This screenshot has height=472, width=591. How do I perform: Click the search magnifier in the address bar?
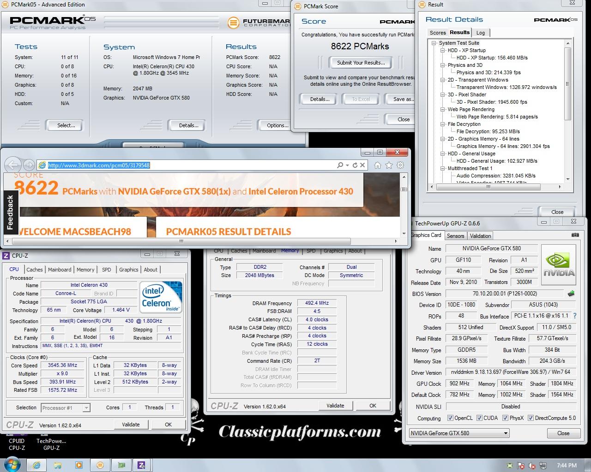coord(340,165)
